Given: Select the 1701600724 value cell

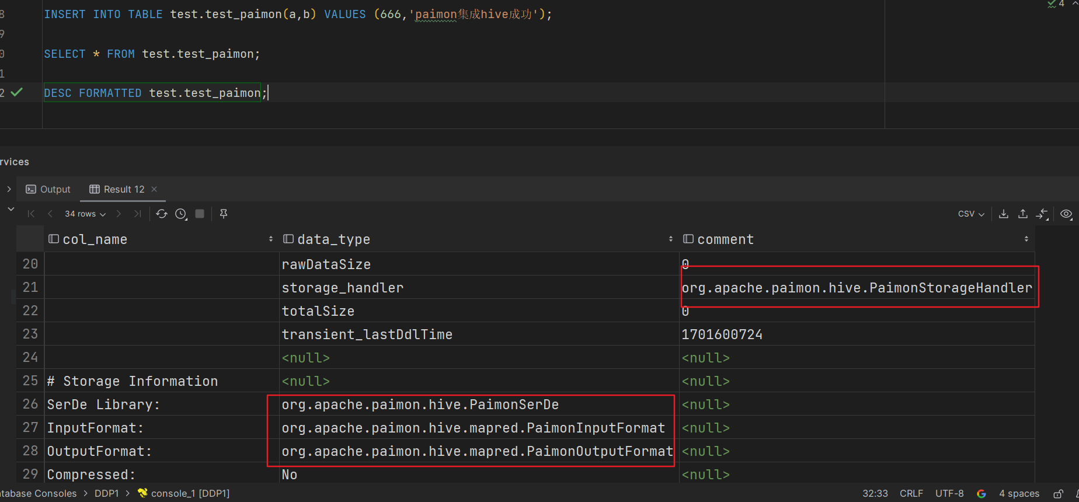Looking at the screenshot, I should point(857,334).
